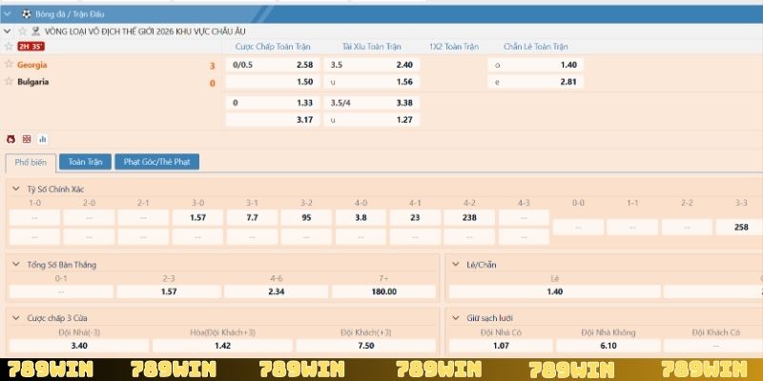Click the soccer ball icon beside Bóng đá
This screenshot has height=381, width=763.
[x=26, y=14]
